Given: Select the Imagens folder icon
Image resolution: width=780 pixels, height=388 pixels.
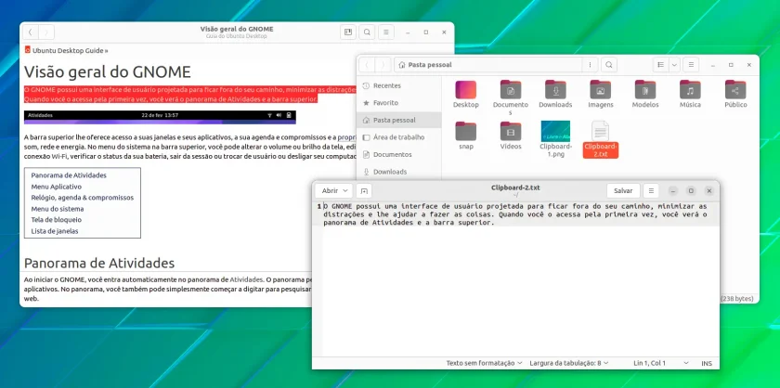Looking at the screenshot, I should pos(601,89).
